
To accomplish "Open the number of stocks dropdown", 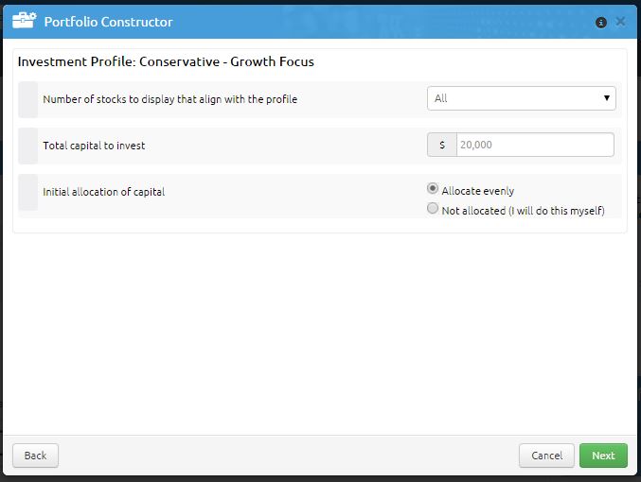I will tap(521, 98).
